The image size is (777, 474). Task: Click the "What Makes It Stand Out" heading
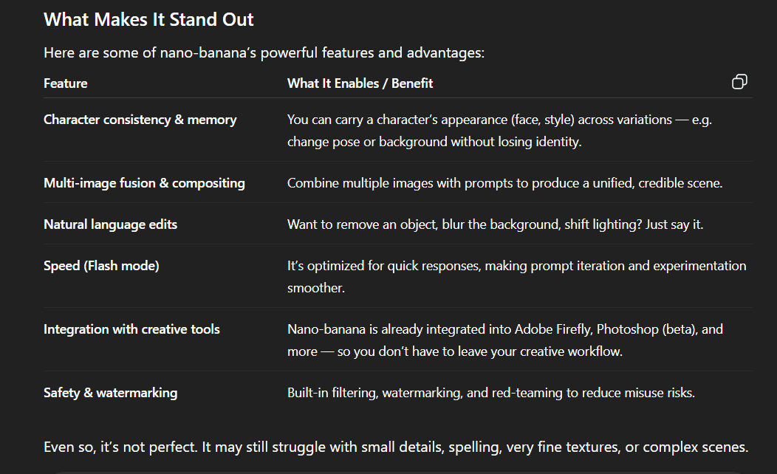(148, 20)
